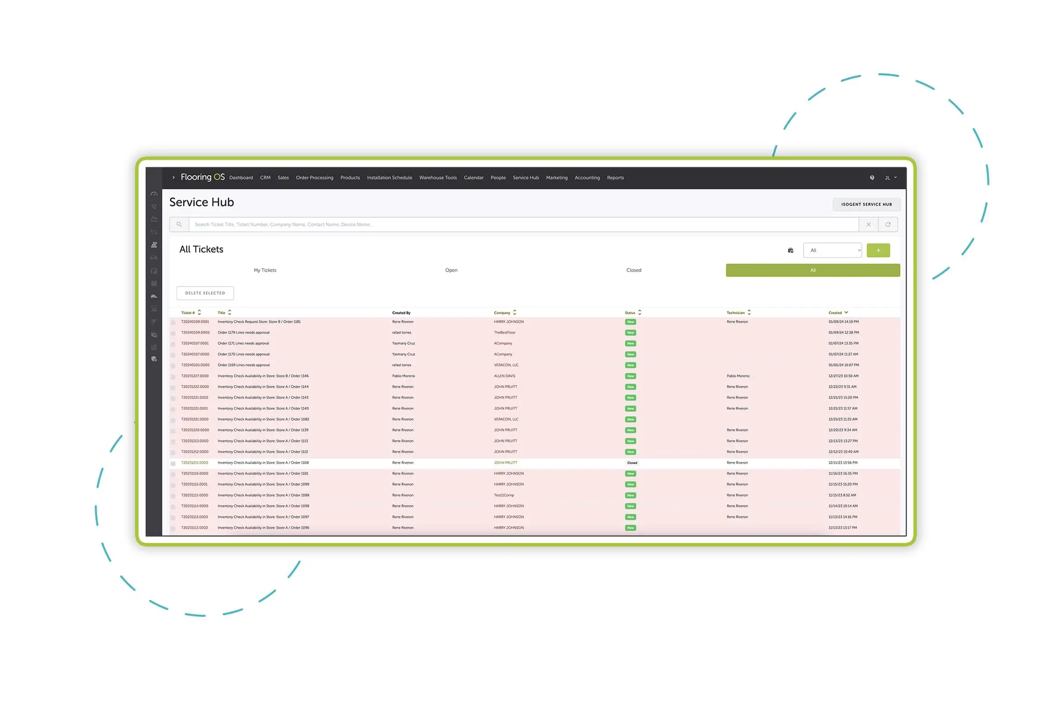The height and width of the screenshot is (706, 1059).
Task: Expand the Status column sort dropdown
Action: click(641, 312)
